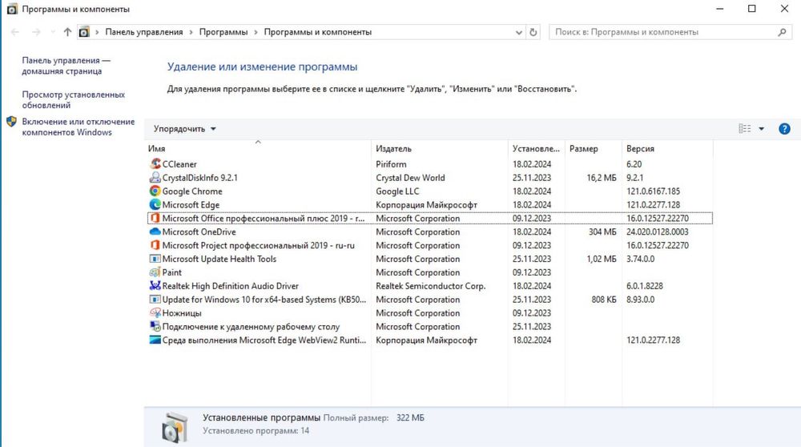Viewport: 801px width, 447px height.
Task: Click the Realtek Audio Driver icon
Action: point(155,286)
